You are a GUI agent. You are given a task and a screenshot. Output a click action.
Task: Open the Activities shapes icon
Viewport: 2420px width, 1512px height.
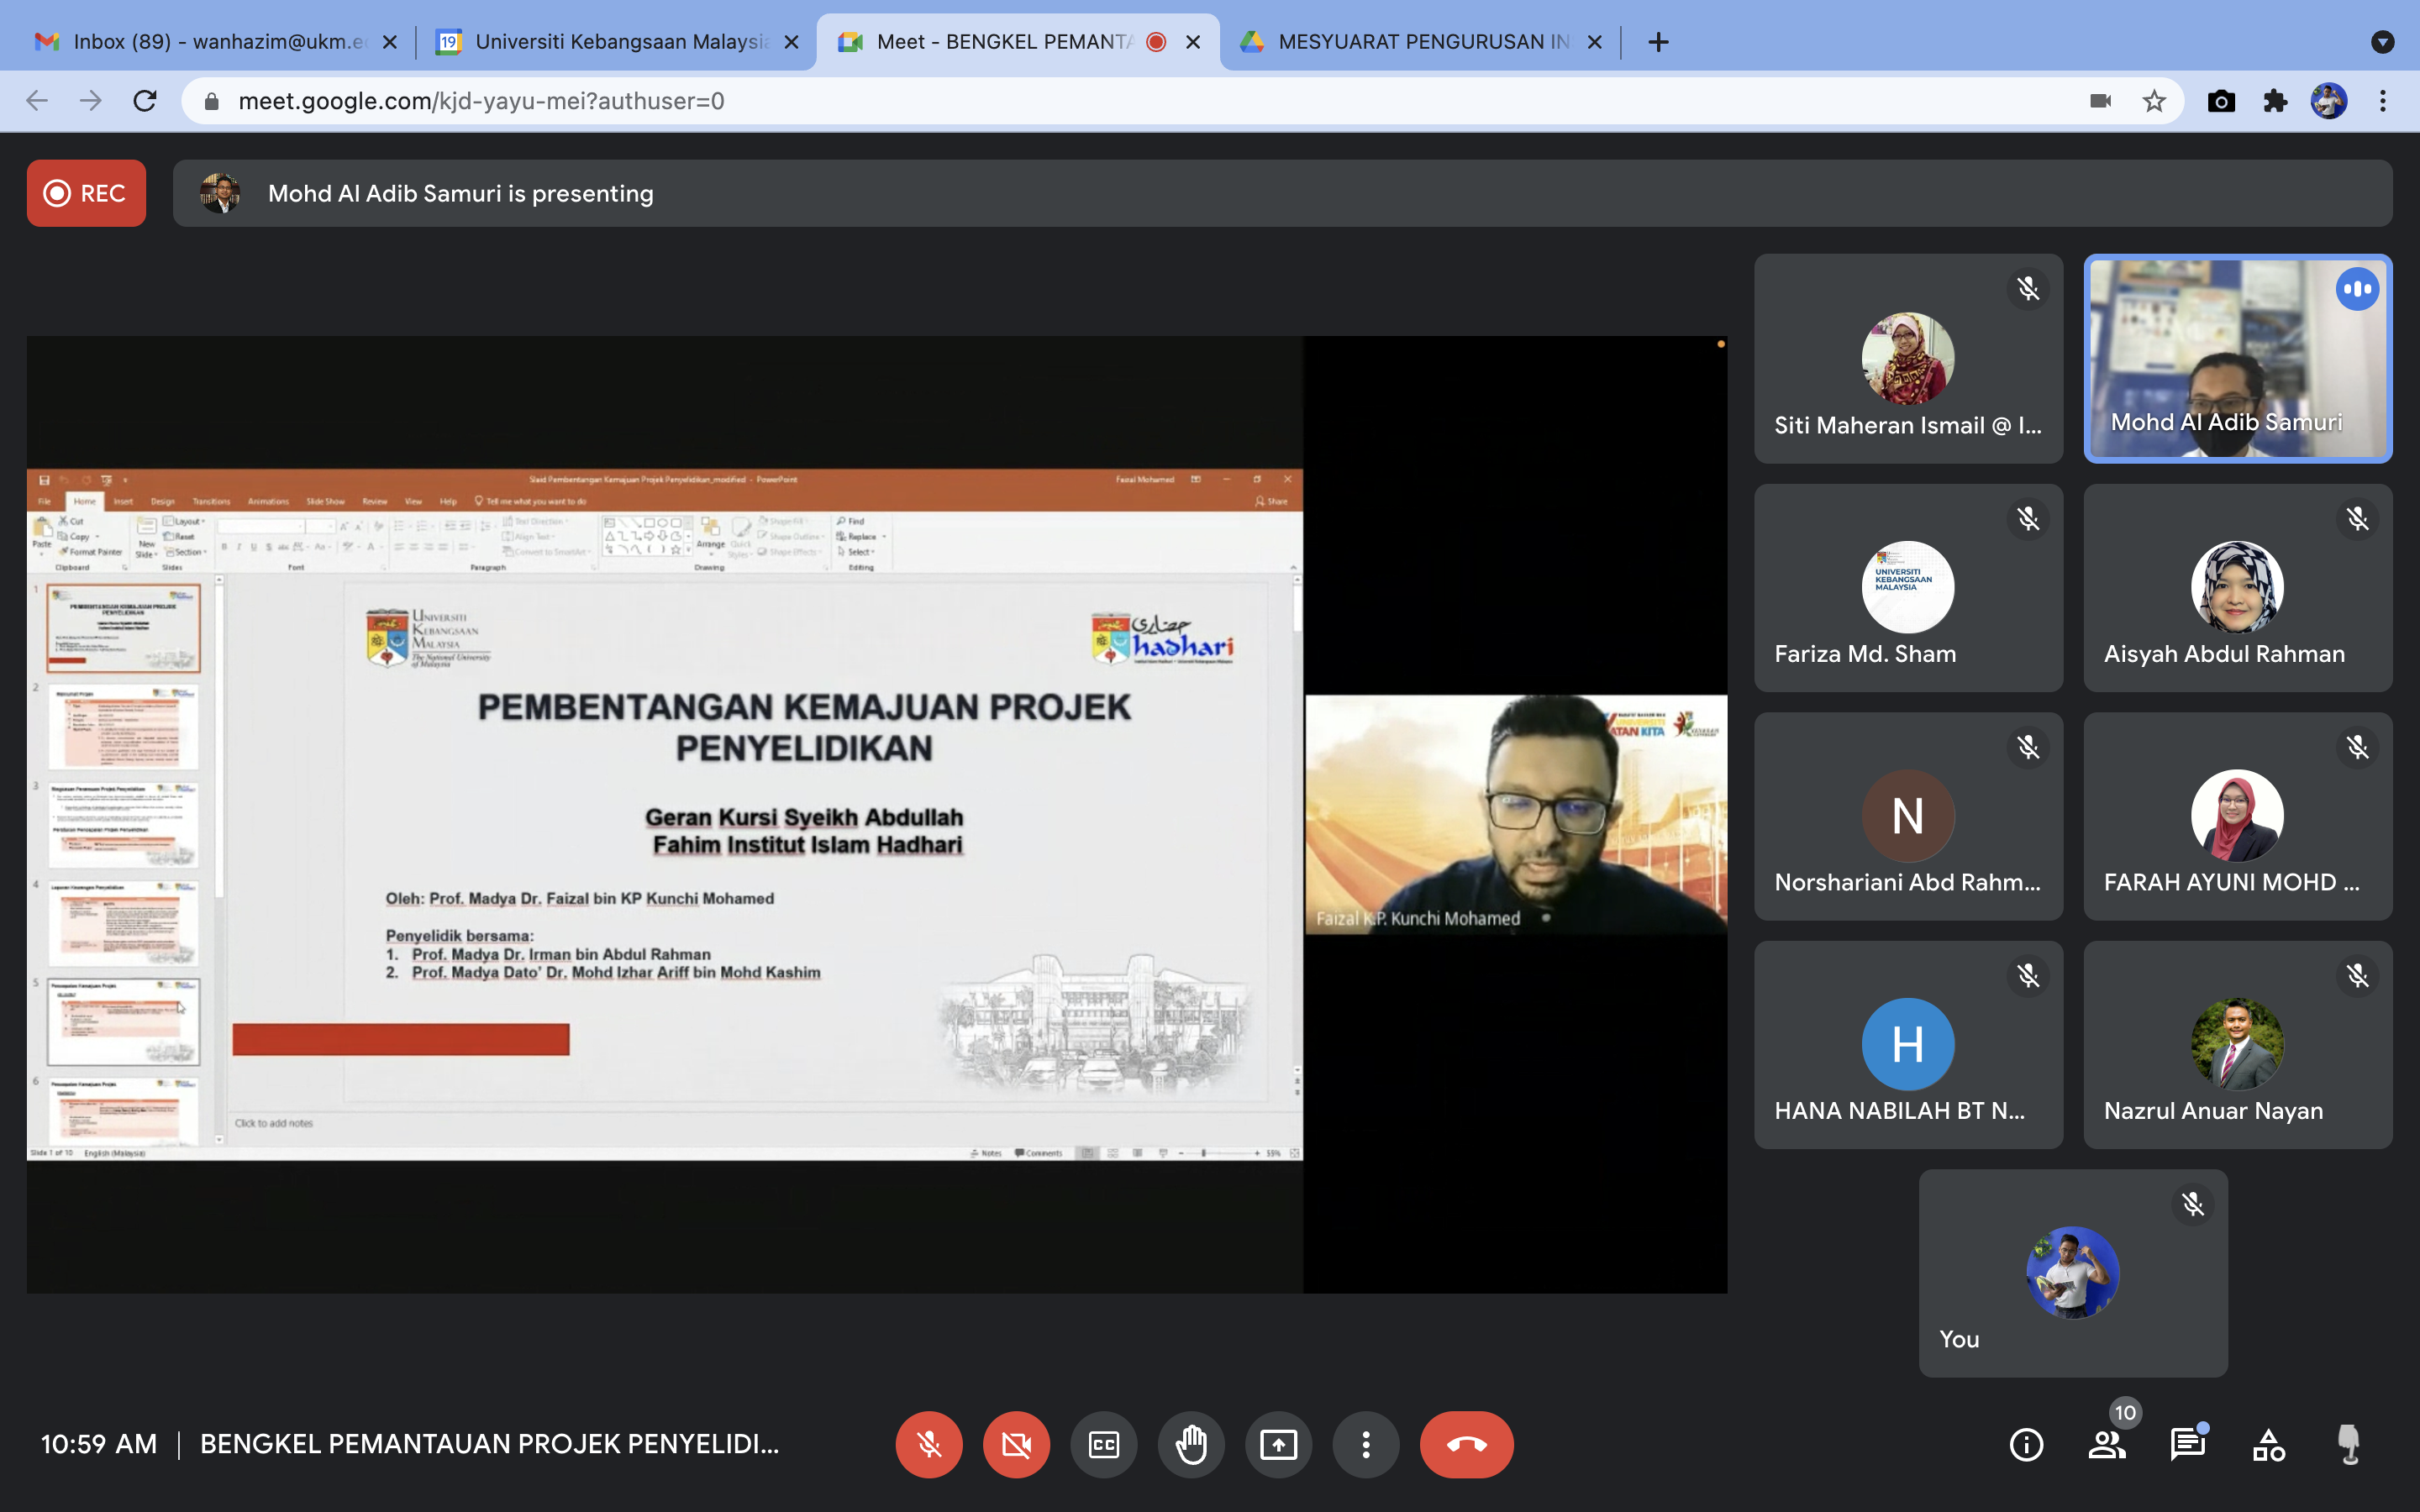click(x=2268, y=1444)
